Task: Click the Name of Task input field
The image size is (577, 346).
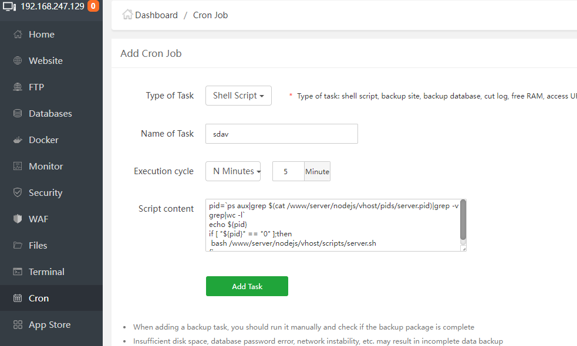Action: coord(282,134)
